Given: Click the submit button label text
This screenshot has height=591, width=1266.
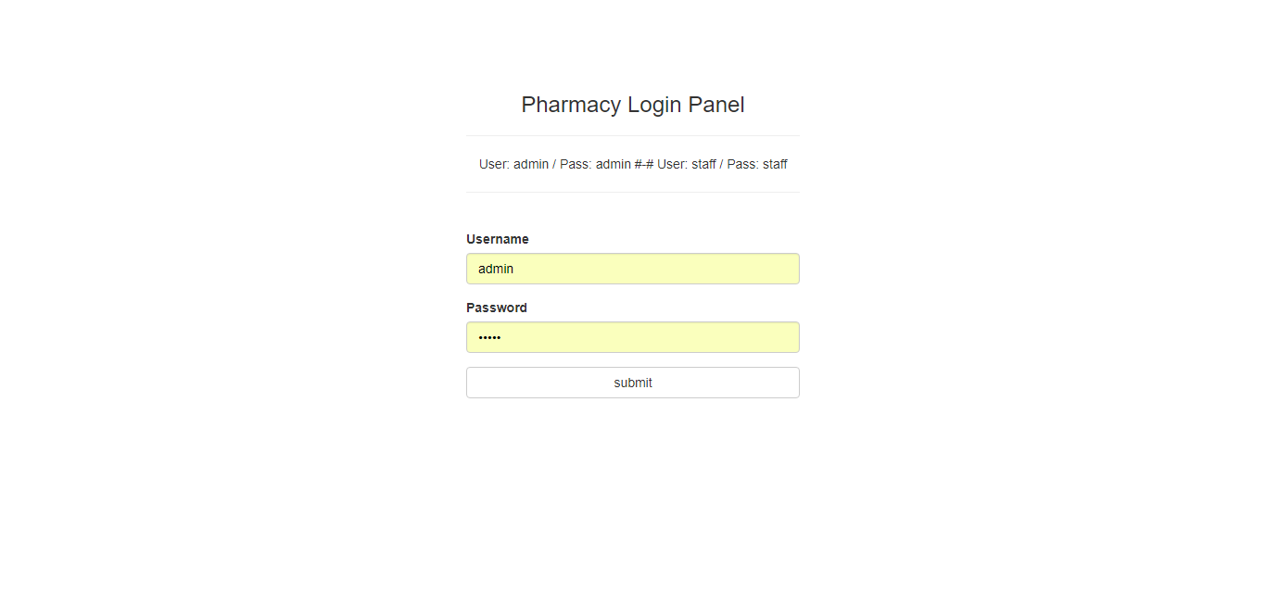Looking at the screenshot, I should (x=633, y=382).
